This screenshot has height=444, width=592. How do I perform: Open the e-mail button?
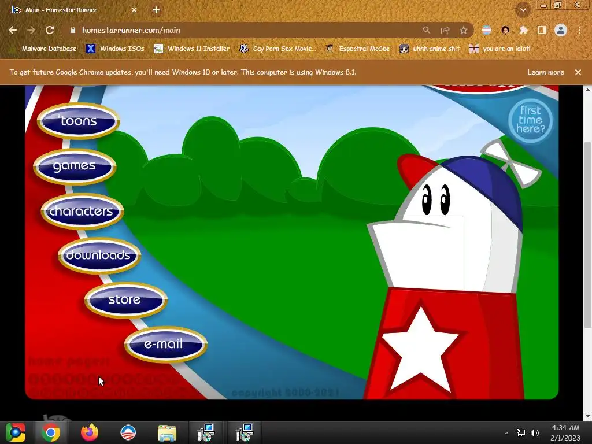coord(165,344)
